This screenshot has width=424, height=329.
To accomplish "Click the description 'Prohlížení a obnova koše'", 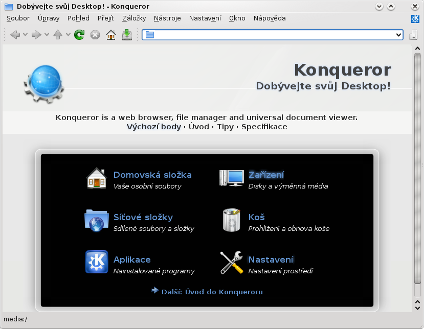I will coord(289,228).
